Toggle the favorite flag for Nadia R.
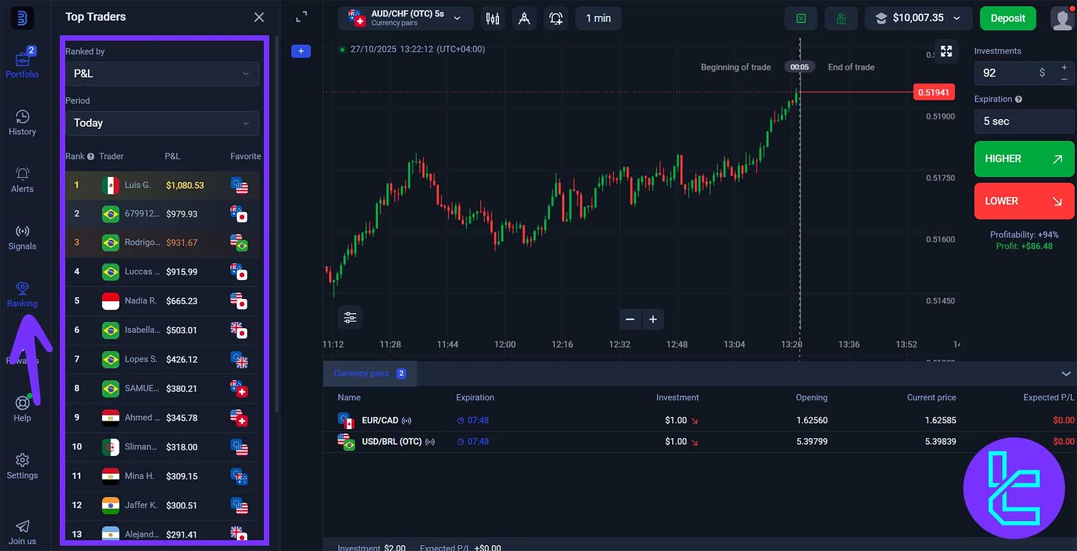The image size is (1077, 551). click(x=239, y=301)
